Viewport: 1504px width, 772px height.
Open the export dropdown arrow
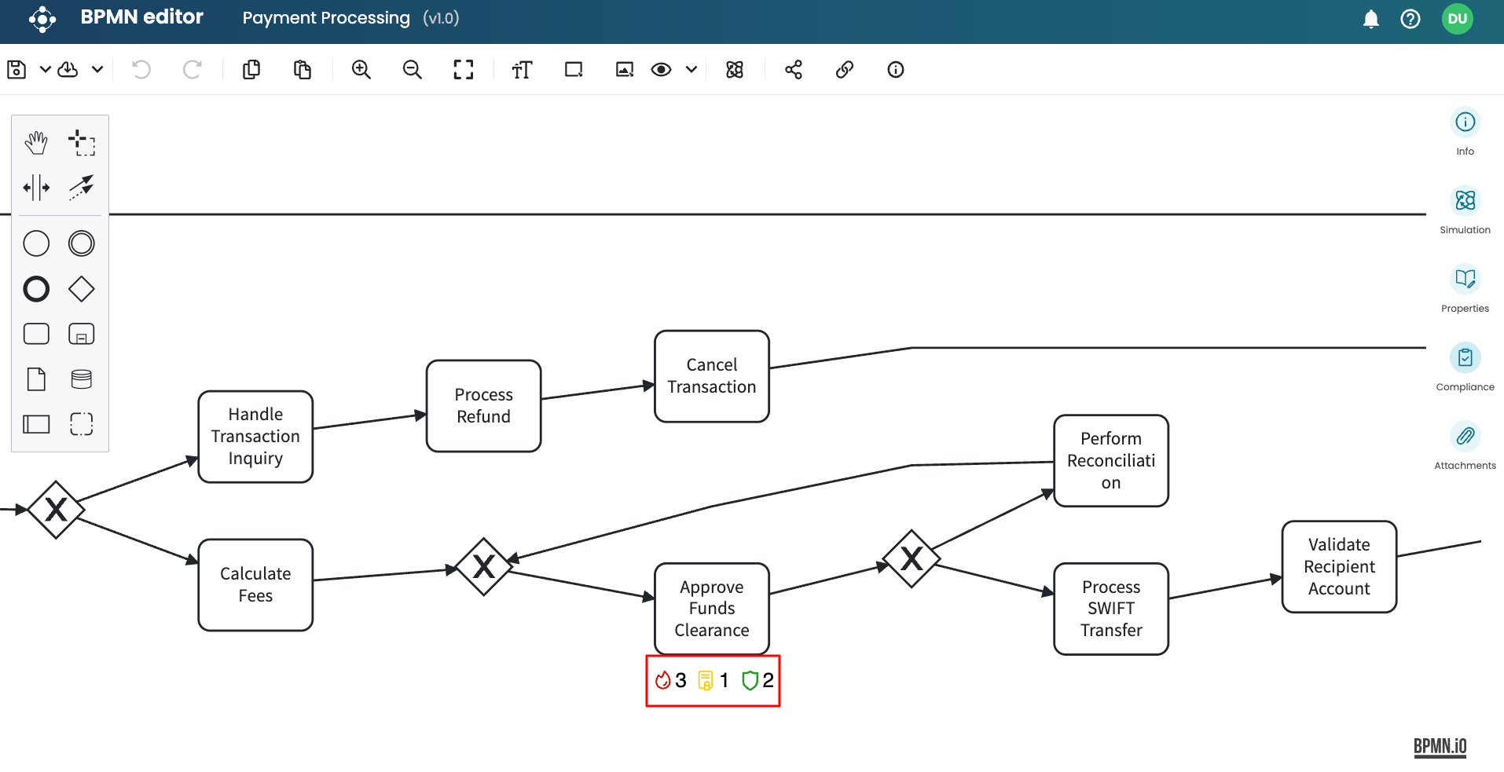pyautogui.click(x=97, y=70)
